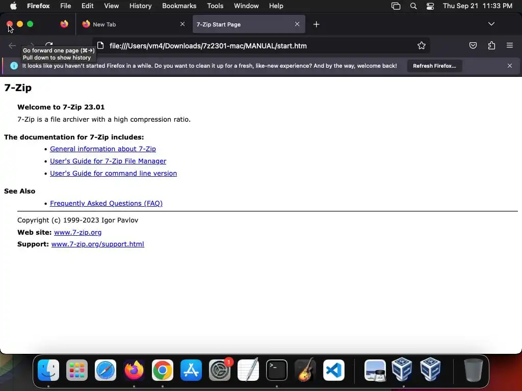This screenshot has width=522, height=391.
Task: Open General information about 7-Zip link
Action: click(103, 149)
